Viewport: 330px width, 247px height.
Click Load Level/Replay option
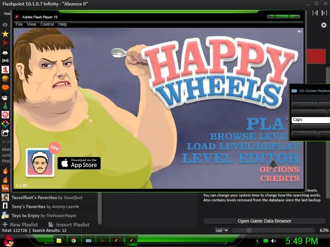pos(243,146)
